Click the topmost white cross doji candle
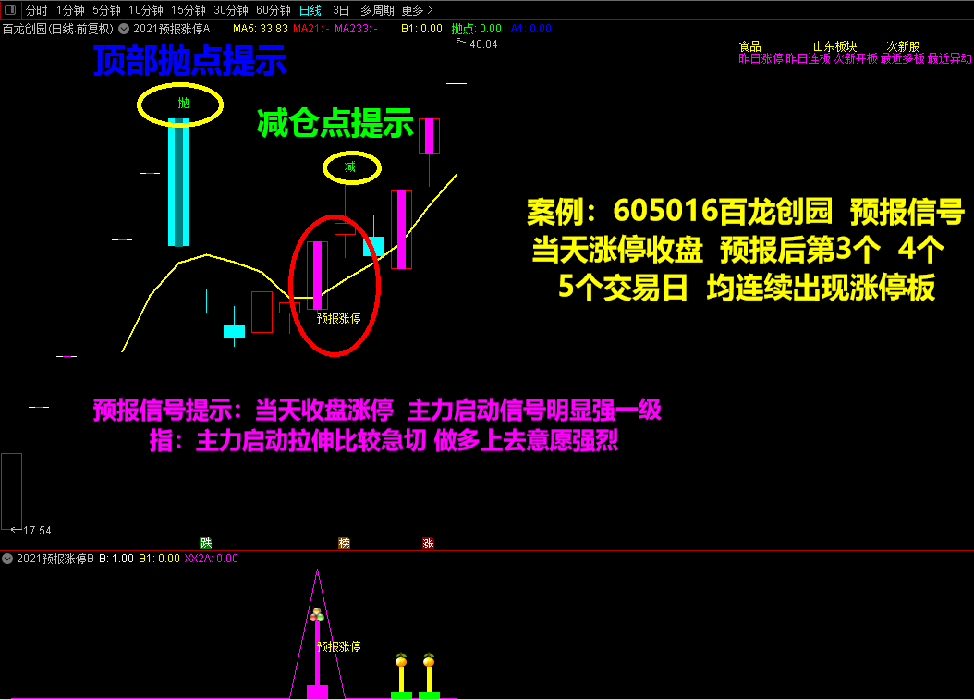This screenshot has height=700, width=974. [457, 82]
